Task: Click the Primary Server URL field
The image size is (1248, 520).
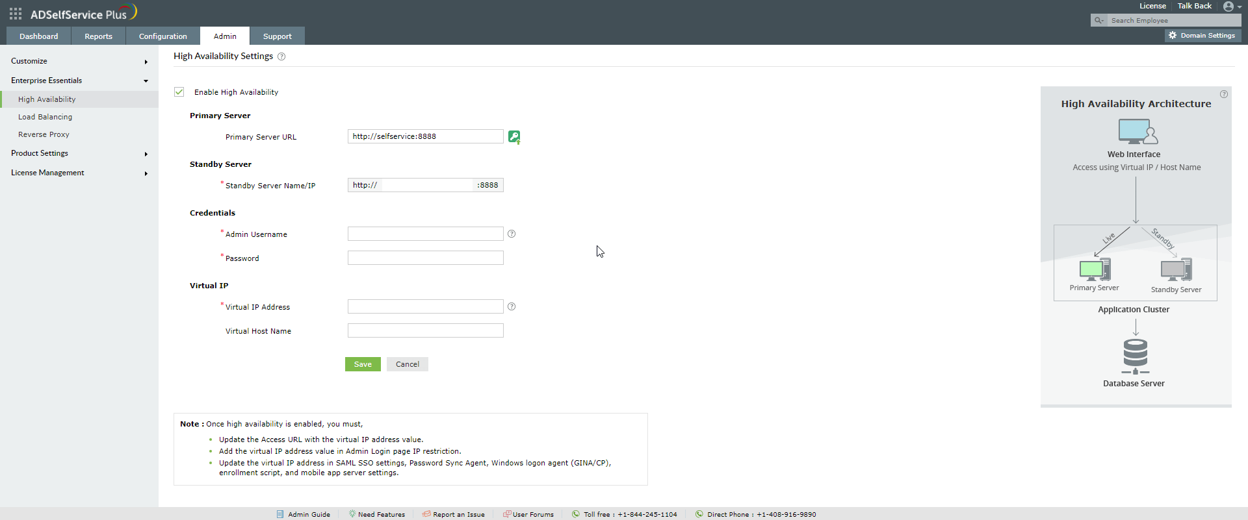Action: 426,136
